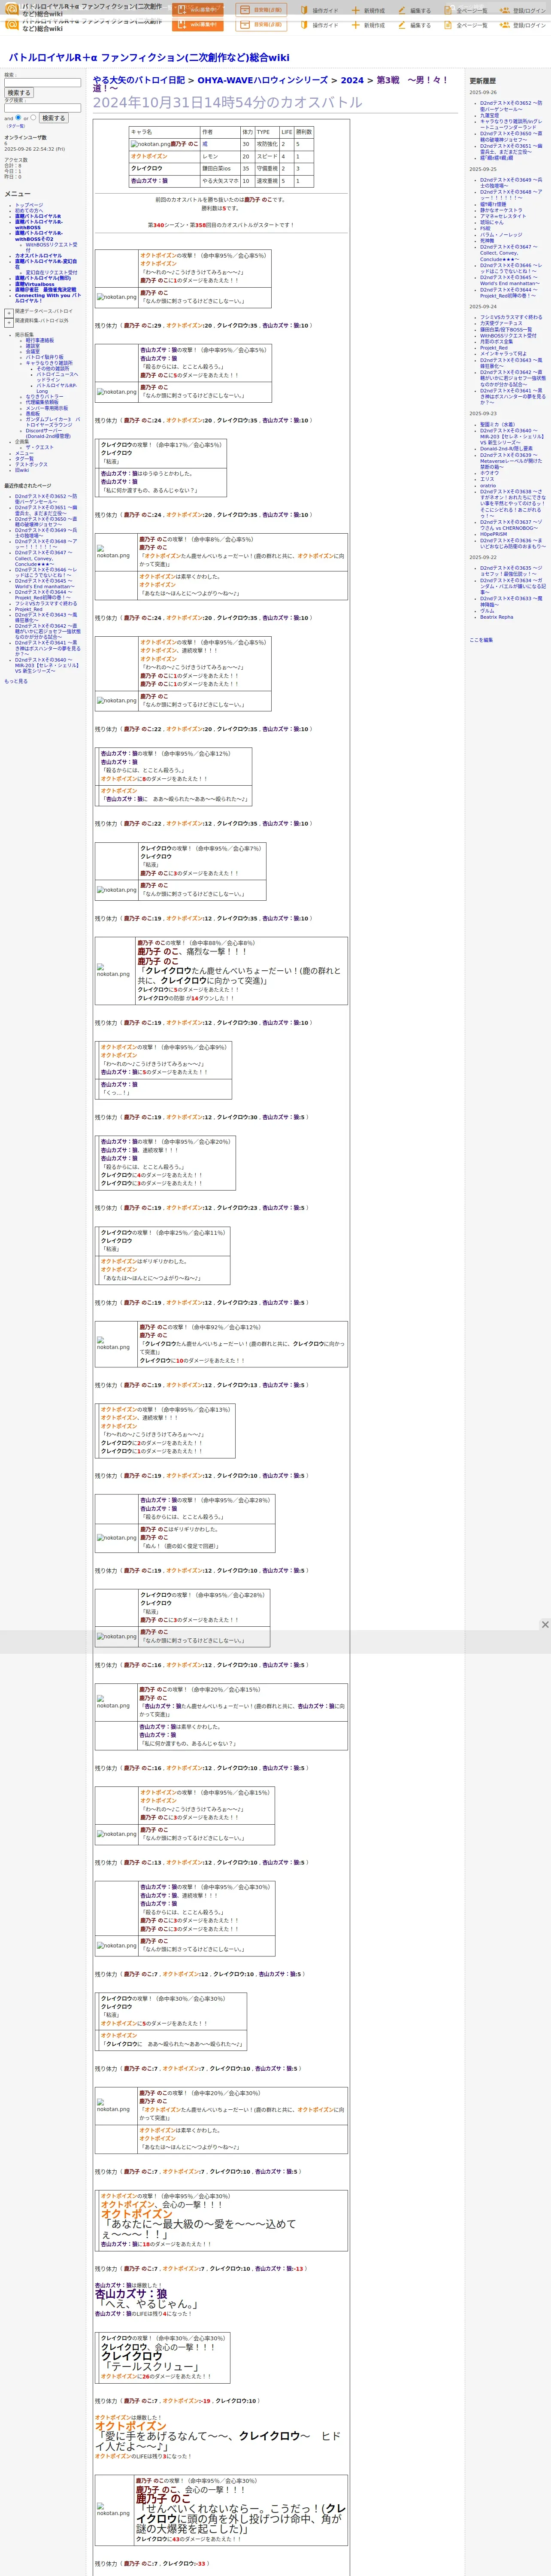This screenshot has height=2576, width=551.
Task: Open 静かなオーケストラ in update history
Action: pos(501,211)
